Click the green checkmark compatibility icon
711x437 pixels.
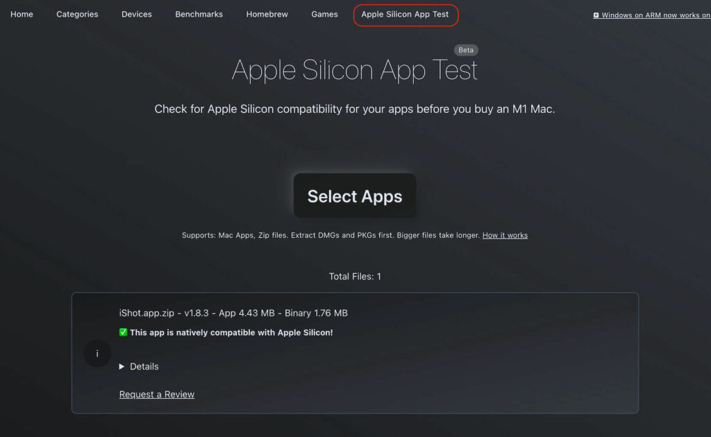click(123, 332)
